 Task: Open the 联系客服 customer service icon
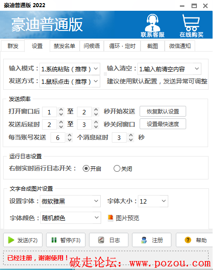coord(153,23)
